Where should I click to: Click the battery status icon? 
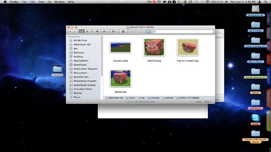[213, 2]
